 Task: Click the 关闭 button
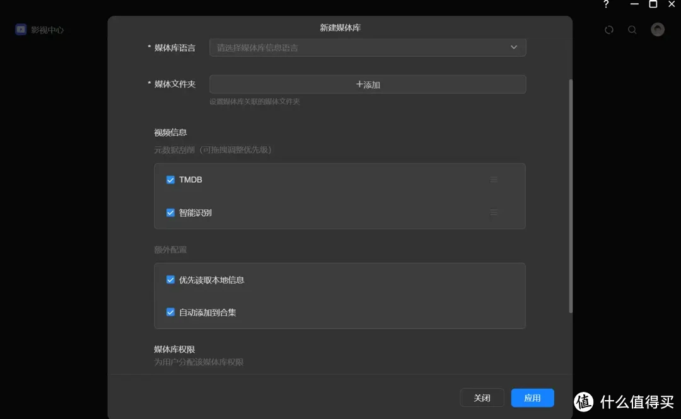pos(482,398)
